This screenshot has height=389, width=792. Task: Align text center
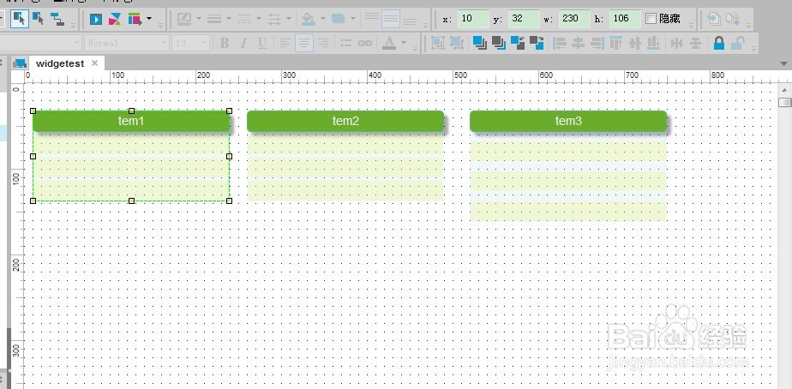304,44
